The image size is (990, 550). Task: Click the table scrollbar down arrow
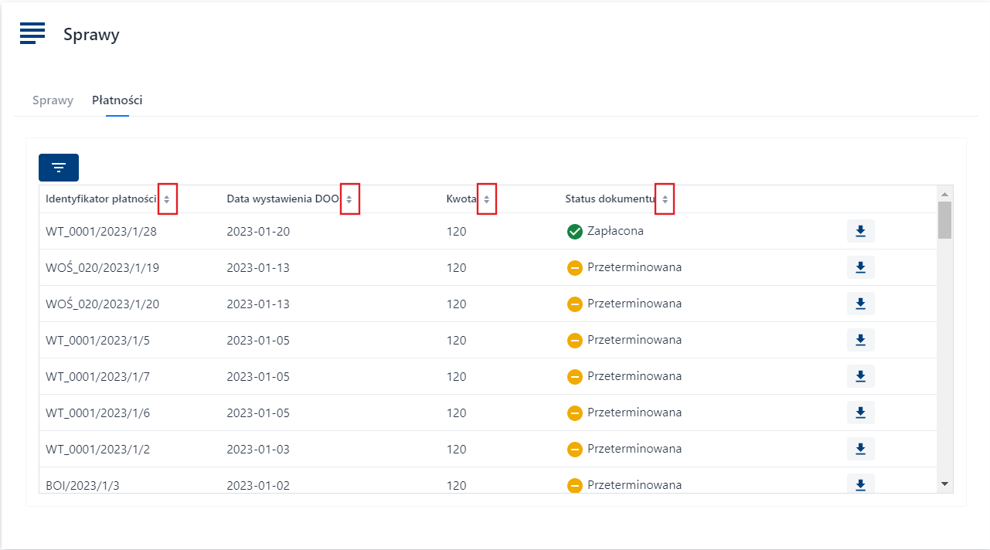click(x=944, y=484)
